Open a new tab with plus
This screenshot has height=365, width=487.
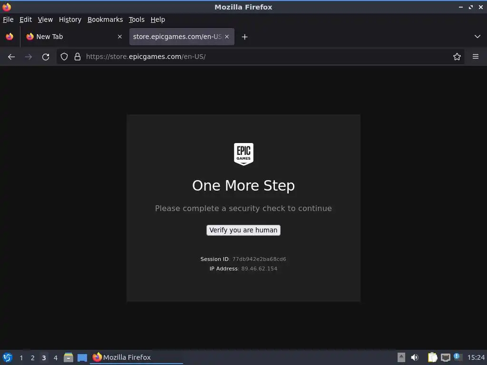tap(245, 37)
